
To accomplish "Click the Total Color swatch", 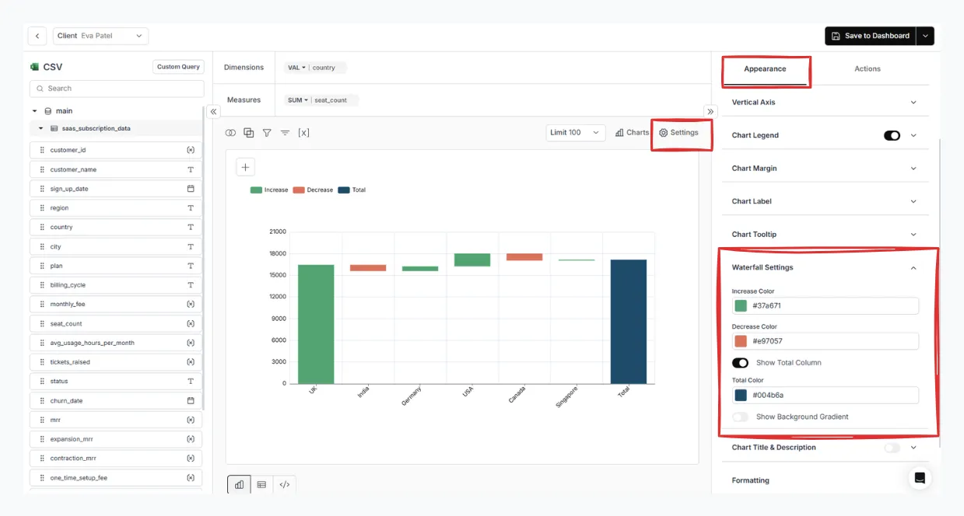I will 741,396.
